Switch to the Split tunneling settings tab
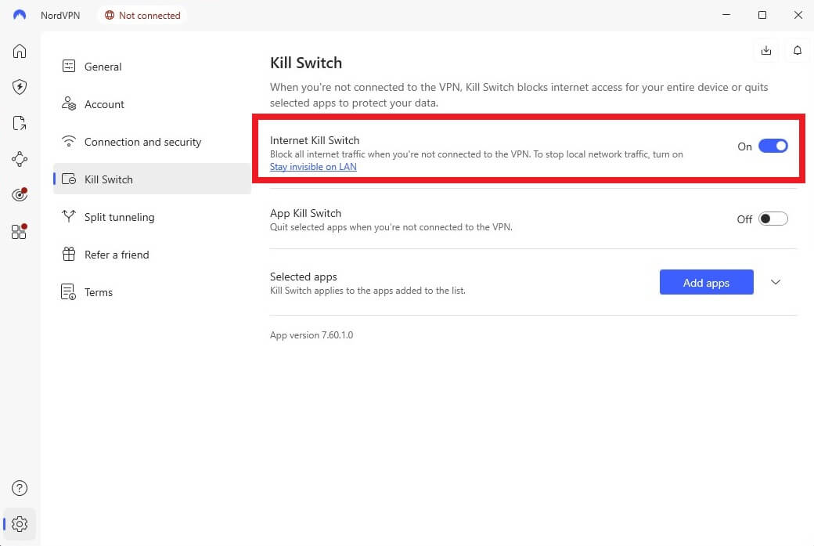This screenshot has height=546, width=814. tap(118, 217)
